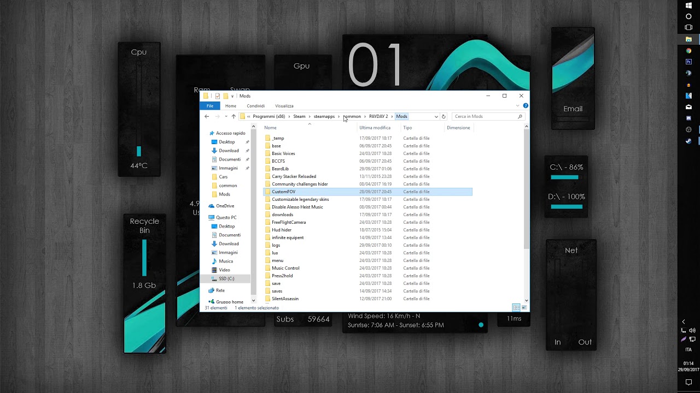Go up one folder level arrow
The width and height of the screenshot is (700, 393).
(x=234, y=116)
